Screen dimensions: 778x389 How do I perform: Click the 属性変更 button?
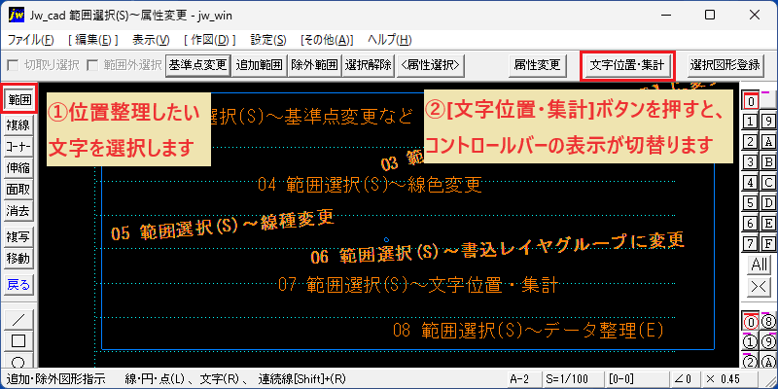coord(537,65)
